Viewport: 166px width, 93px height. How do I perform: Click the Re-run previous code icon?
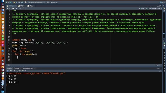pos(147,9)
